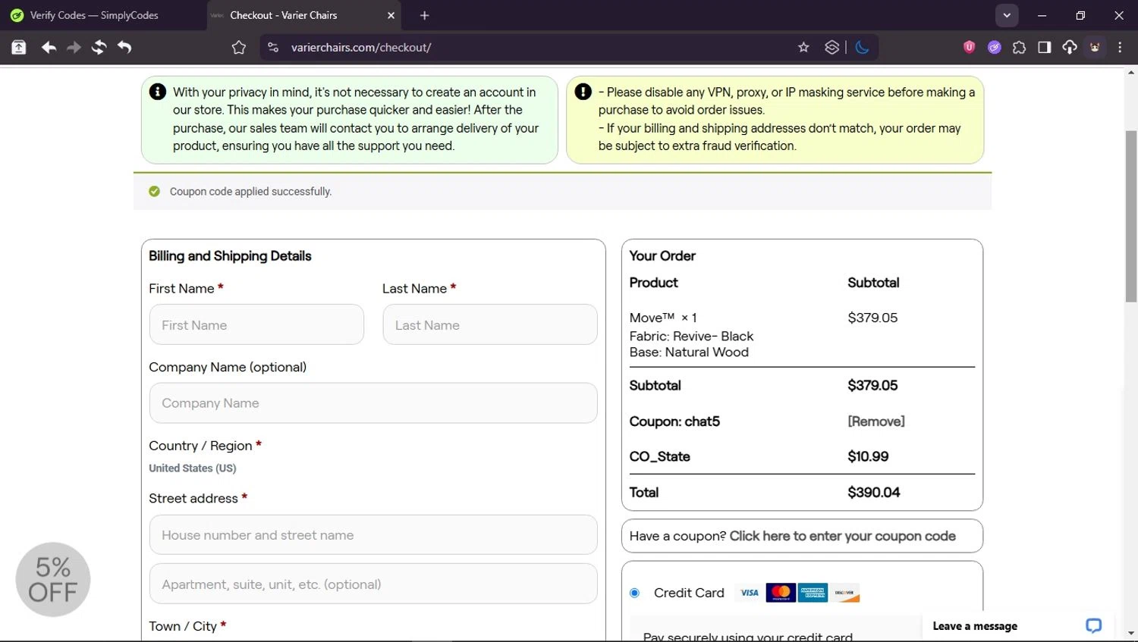Image resolution: width=1138 pixels, height=642 pixels.
Task: Click the exclamation icon in yellow notice
Action: click(583, 92)
